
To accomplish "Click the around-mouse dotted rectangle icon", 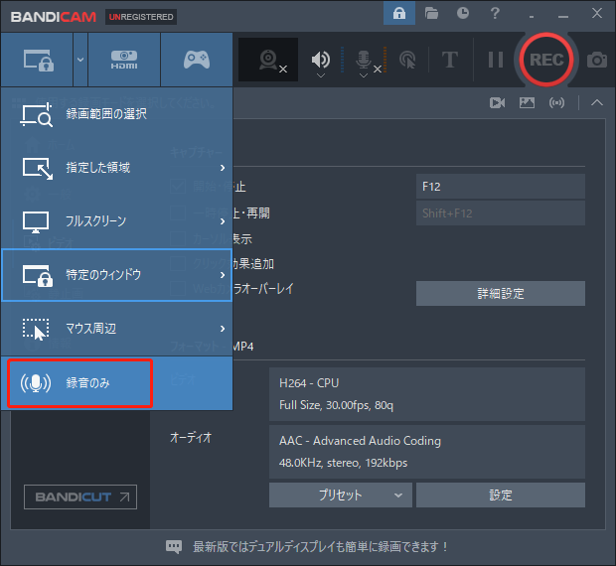I will 36,329.
